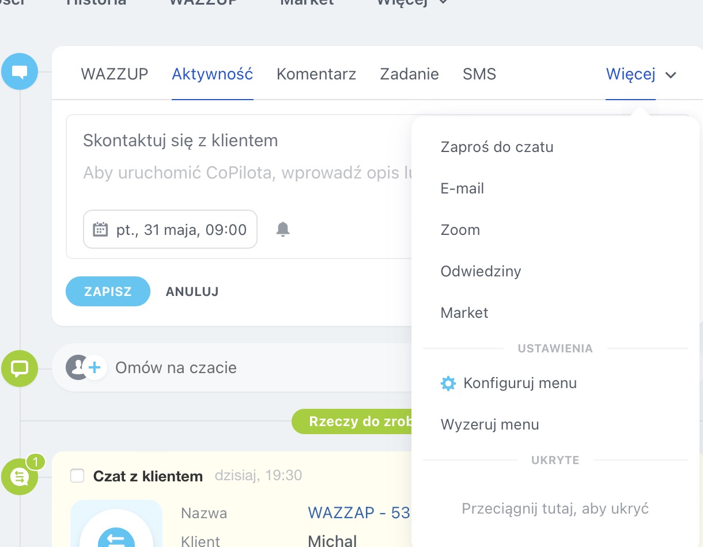The width and height of the screenshot is (703, 547).
Task: Click Omów na czacie
Action: coord(176,367)
